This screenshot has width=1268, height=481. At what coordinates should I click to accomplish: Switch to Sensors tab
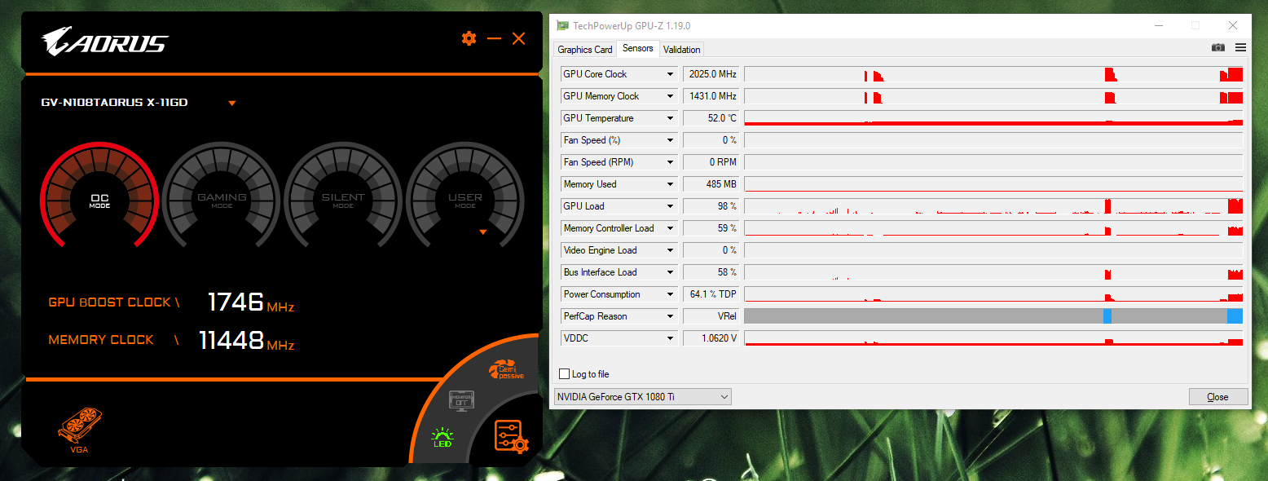click(637, 48)
